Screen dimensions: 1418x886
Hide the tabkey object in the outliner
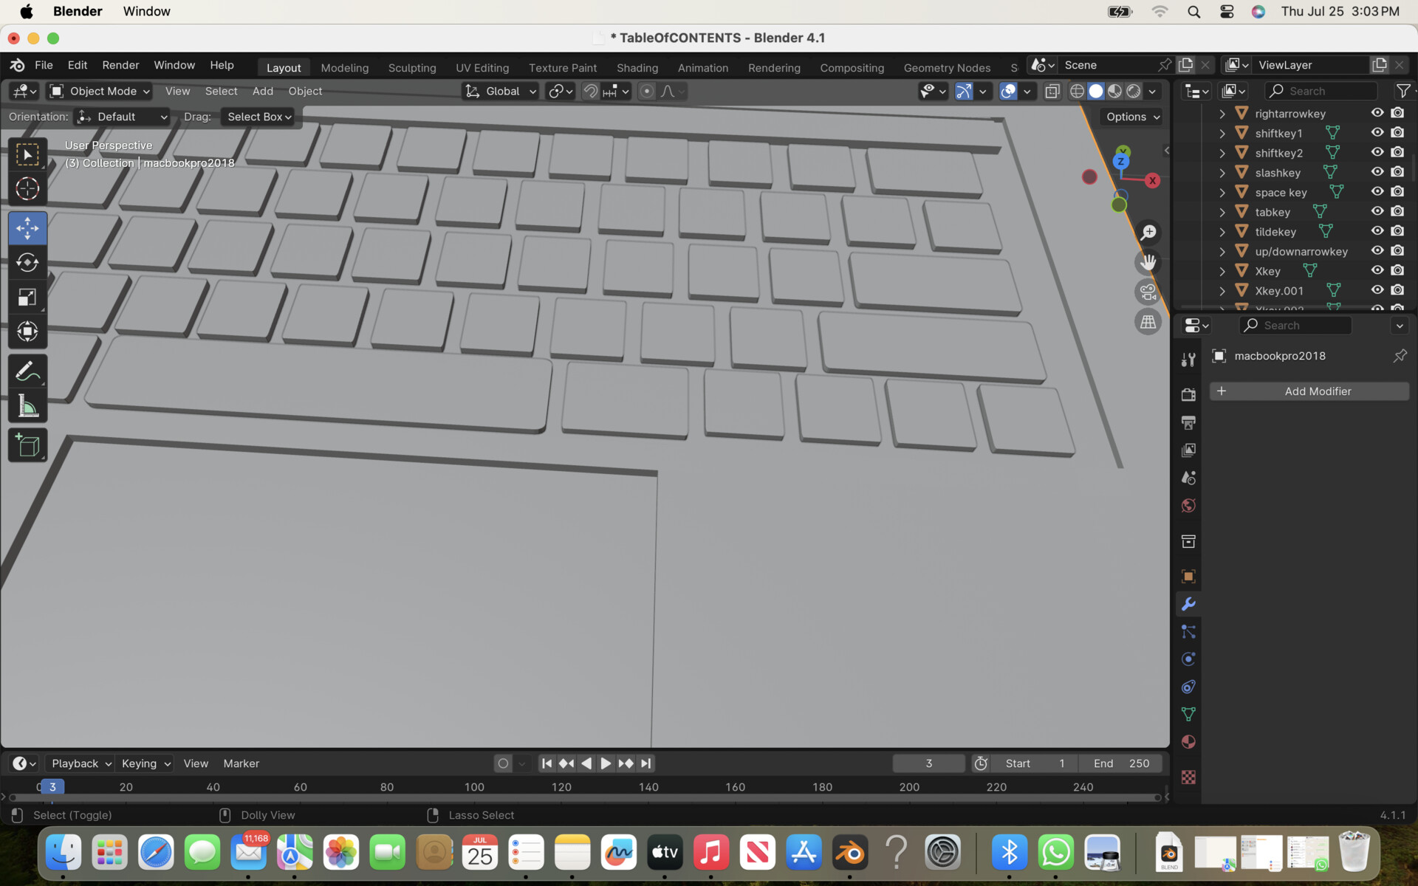[1377, 211]
